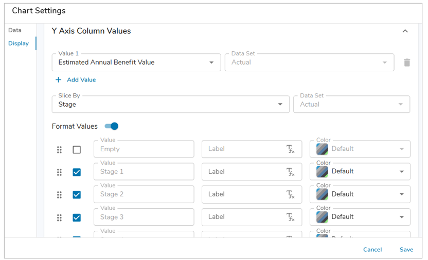This screenshot has height=260, width=428.
Task: Grab the drag handle for the Stage 3 row
Action: (x=59, y=217)
